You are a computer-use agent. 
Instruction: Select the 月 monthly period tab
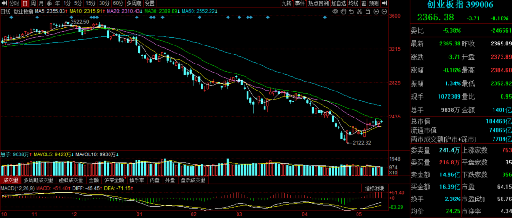tap(41, 4)
